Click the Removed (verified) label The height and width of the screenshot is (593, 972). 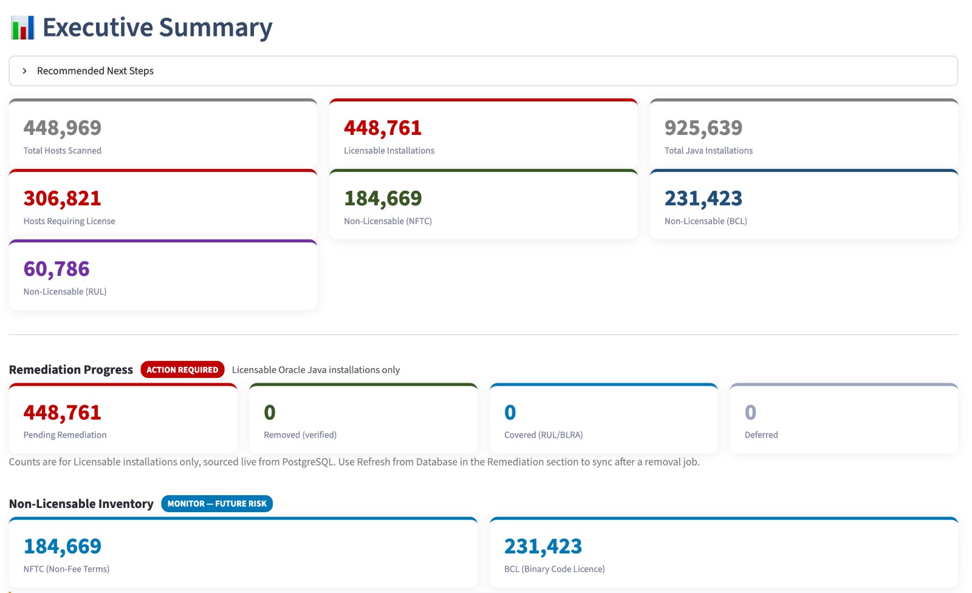(x=300, y=435)
